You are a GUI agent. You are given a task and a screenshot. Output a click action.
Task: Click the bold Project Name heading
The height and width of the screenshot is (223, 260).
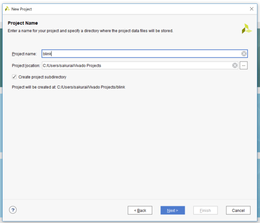[23, 23]
